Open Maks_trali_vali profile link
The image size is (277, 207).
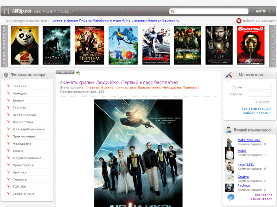[249, 140]
